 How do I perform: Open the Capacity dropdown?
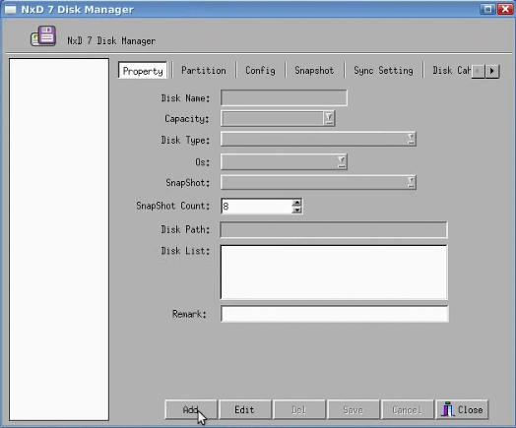tap(329, 118)
